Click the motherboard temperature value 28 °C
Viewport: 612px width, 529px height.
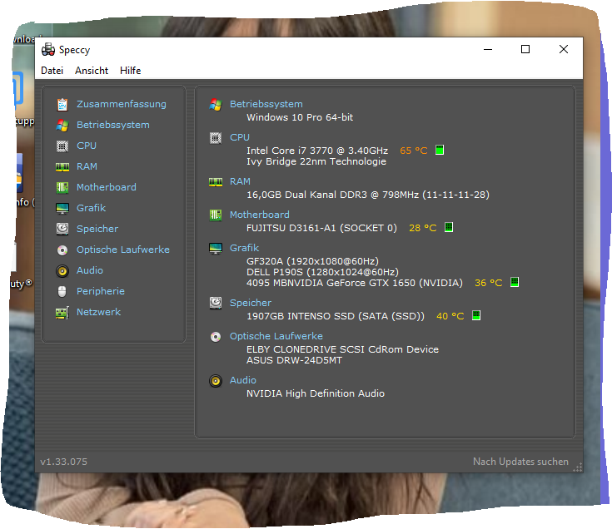click(x=423, y=228)
